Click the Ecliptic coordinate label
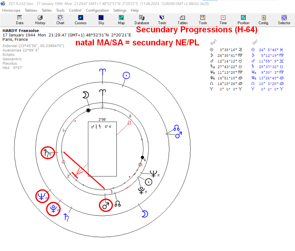Viewport: 295px width, 251px height. click(x=9, y=55)
